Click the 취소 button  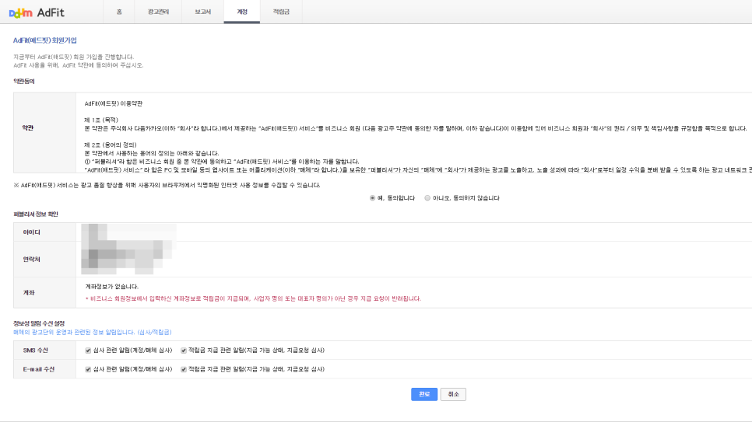(453, 394)
